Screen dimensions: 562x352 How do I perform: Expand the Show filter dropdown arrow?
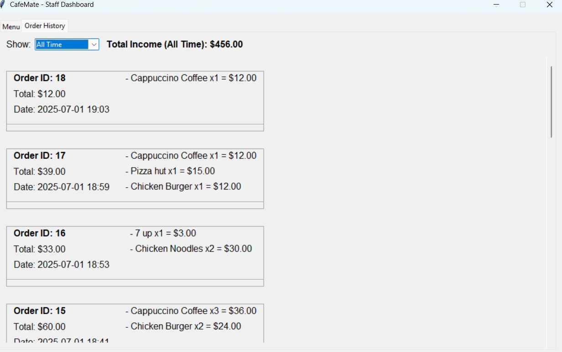click(94, 44)
